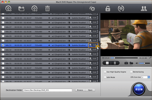Open the add folder icon in toolbar
The width and height of the screenshot is (152, 100).
[x=22, y=9]
